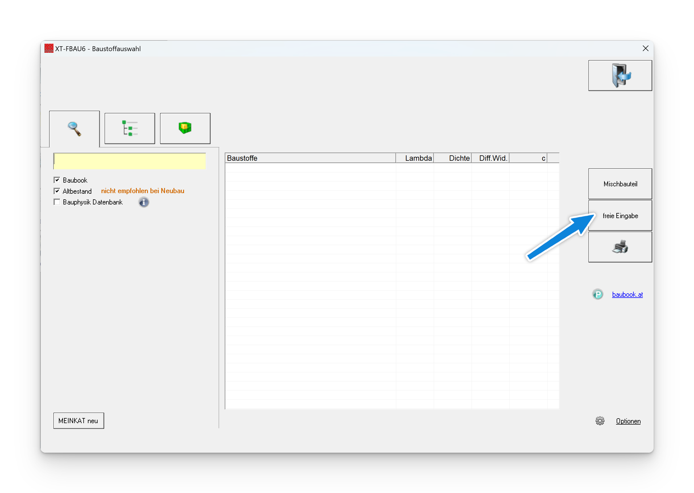Focus the yellow search input field

[x=129, y=161]
